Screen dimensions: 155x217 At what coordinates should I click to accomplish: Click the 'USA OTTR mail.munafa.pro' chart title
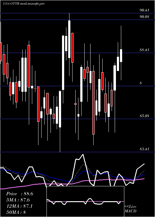pyautogui.click(x=24, y=4)
